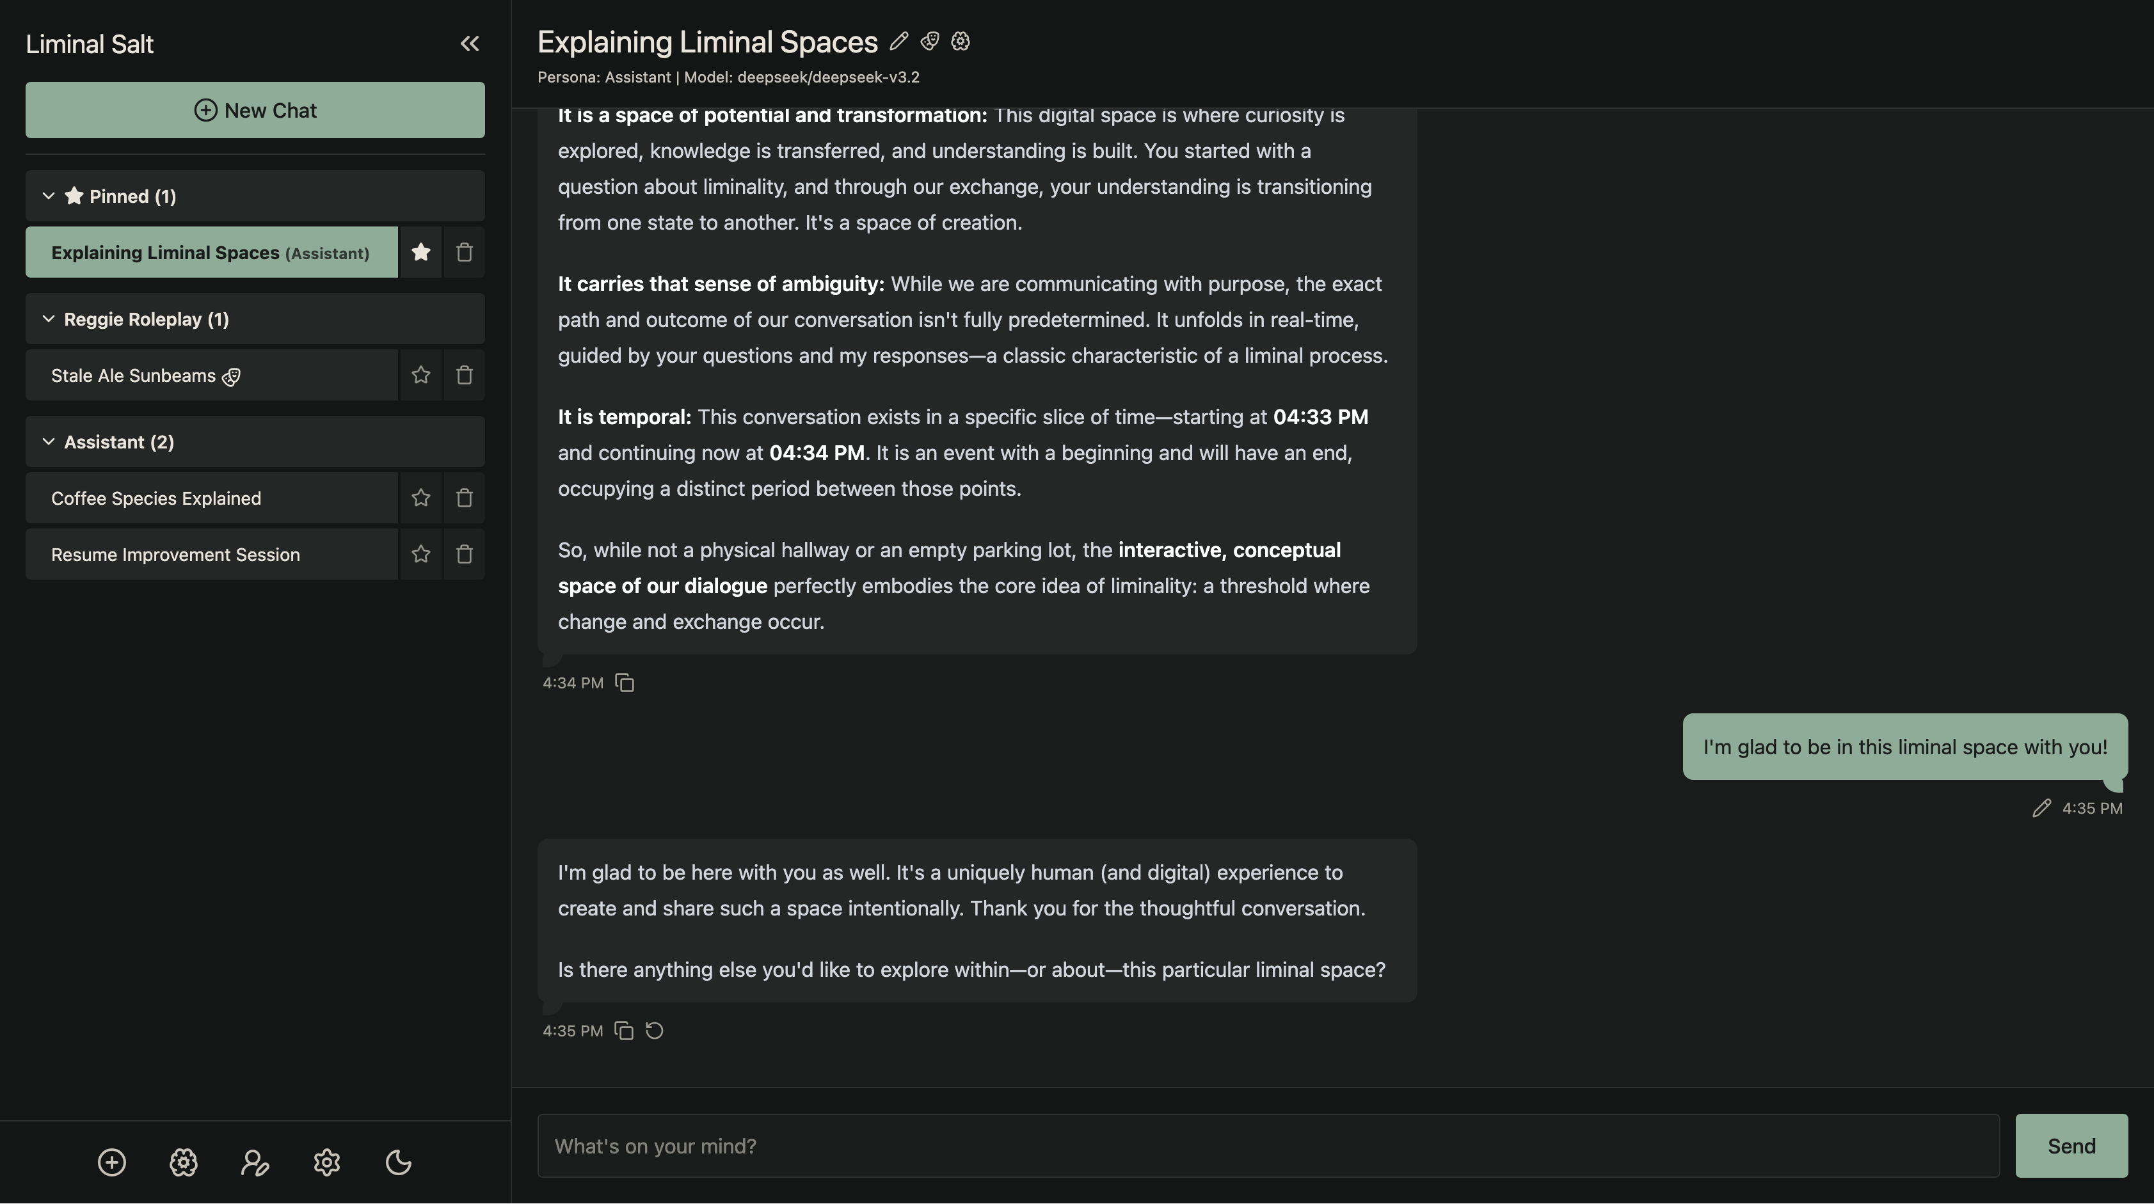Open the theater masks persona icon in header

click(x=929, y=41)
